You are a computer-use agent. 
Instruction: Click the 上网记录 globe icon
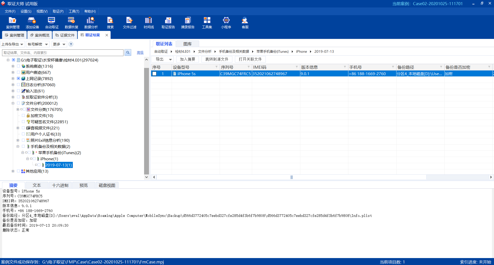point(23,78)
